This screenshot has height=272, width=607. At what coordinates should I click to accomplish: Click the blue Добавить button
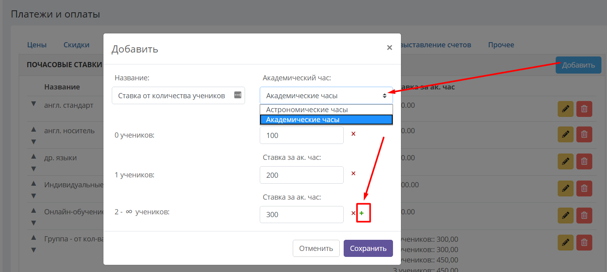click(578, 65)
